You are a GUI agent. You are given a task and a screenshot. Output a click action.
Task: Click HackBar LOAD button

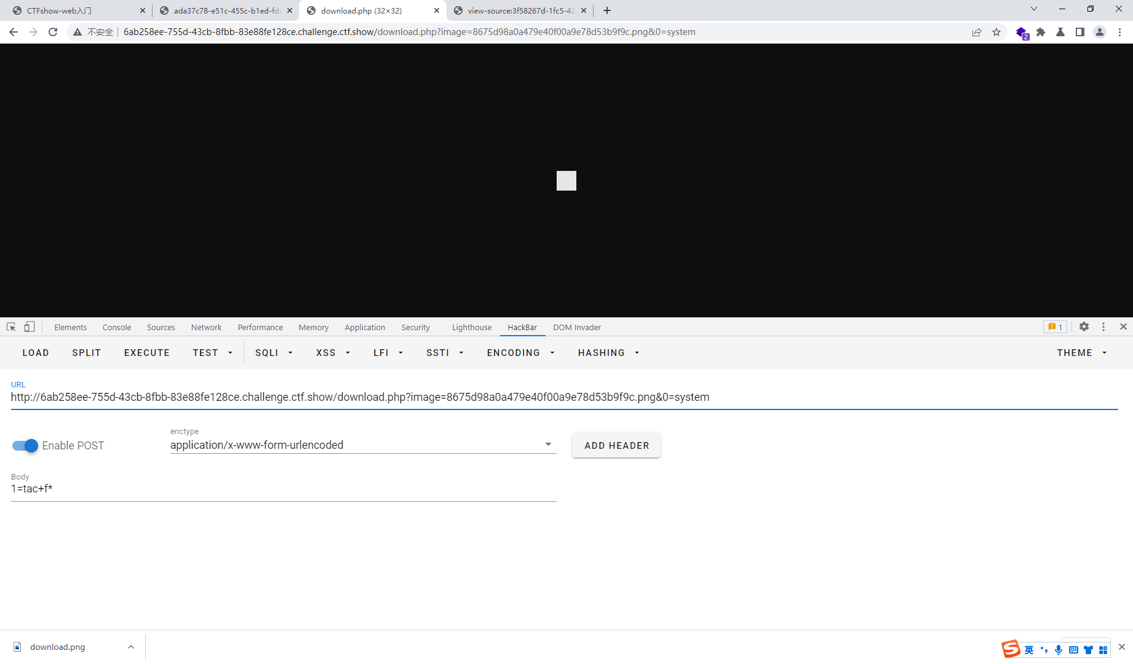(36, 353)
